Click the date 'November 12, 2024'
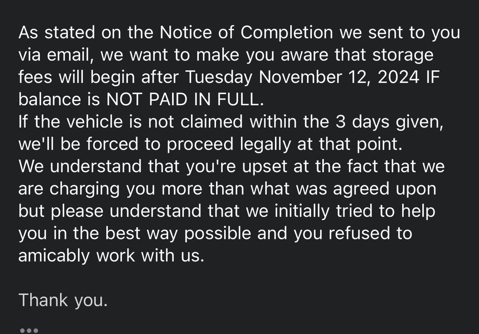The image size is (479, 334). pyautogui.click(x=339, y=77)
